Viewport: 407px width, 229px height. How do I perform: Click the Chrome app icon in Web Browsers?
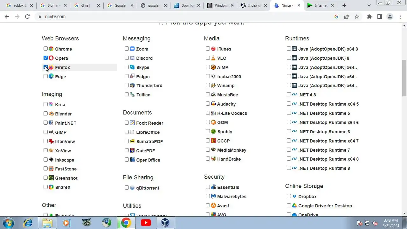coord(51,49)
